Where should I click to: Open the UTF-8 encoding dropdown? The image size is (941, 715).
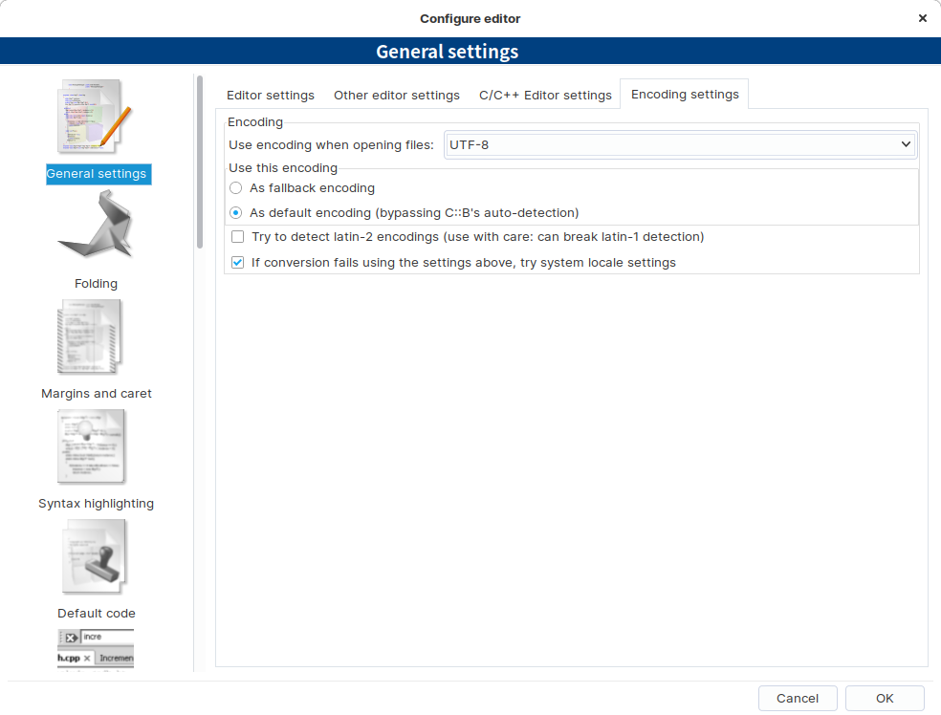coord(681,144)
